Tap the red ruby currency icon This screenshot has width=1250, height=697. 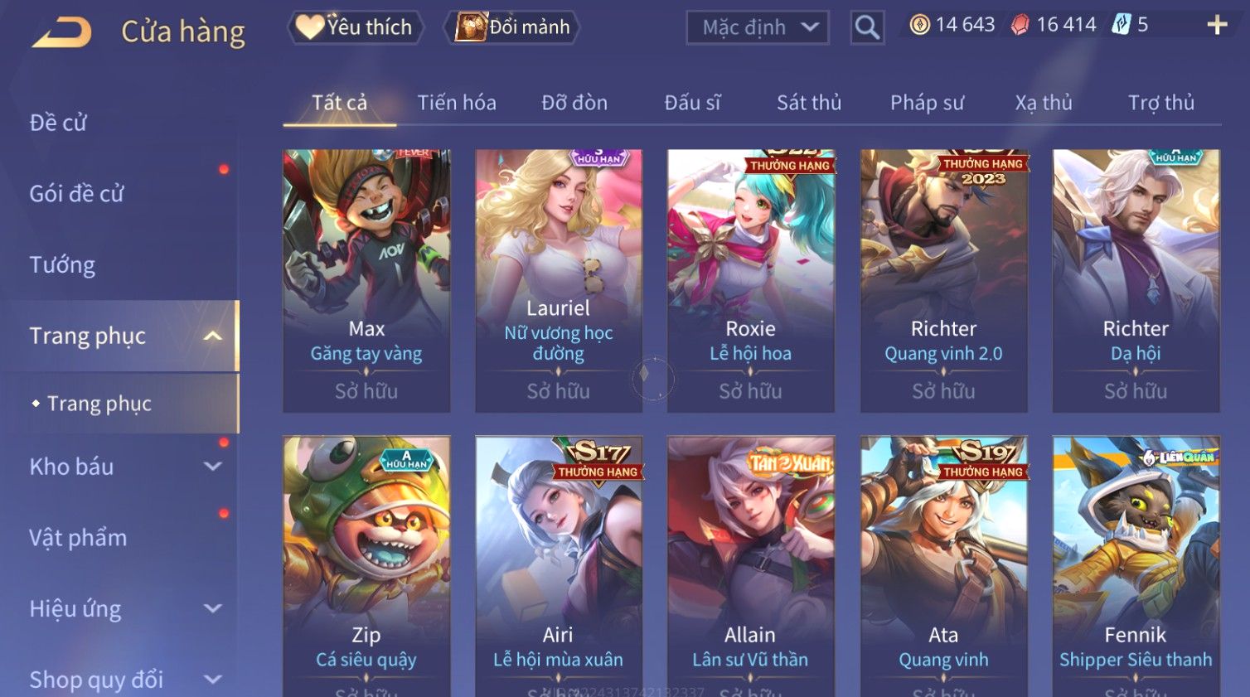[x=1020, y=25]
